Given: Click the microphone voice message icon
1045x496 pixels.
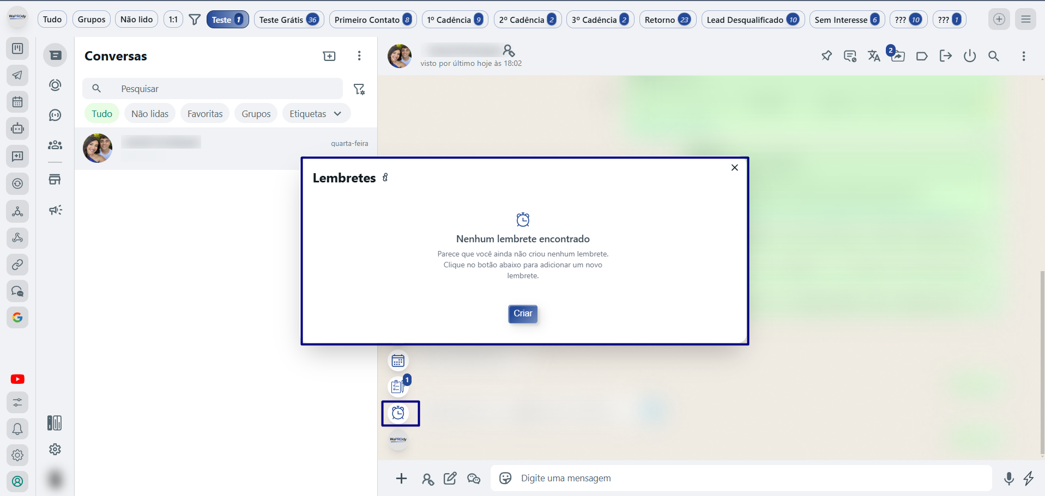Looking at the screenshot, I should 1008,479.
